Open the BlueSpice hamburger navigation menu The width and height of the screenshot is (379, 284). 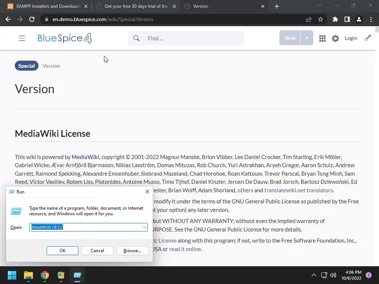click(x=22, y=38)
